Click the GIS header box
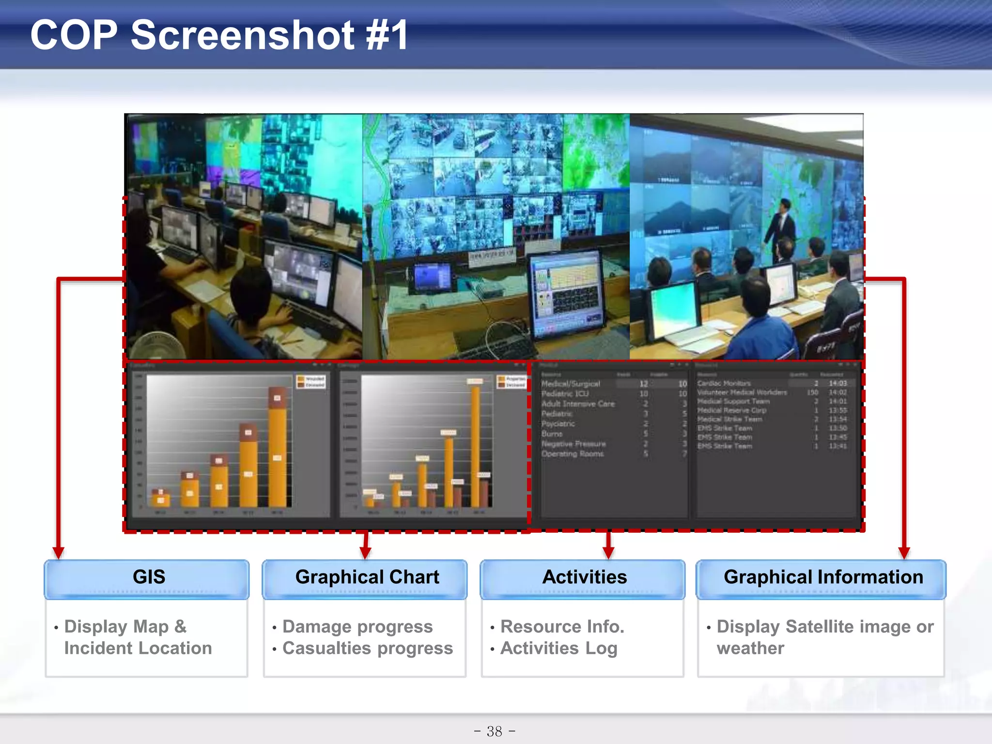The image size is (992, 744). click(147, 578)
